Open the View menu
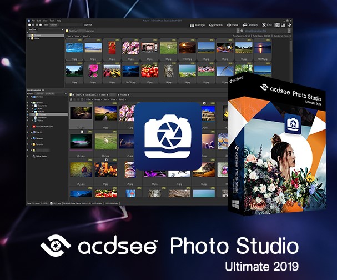This screenshot has height=280, width=337. click(45, 21)
